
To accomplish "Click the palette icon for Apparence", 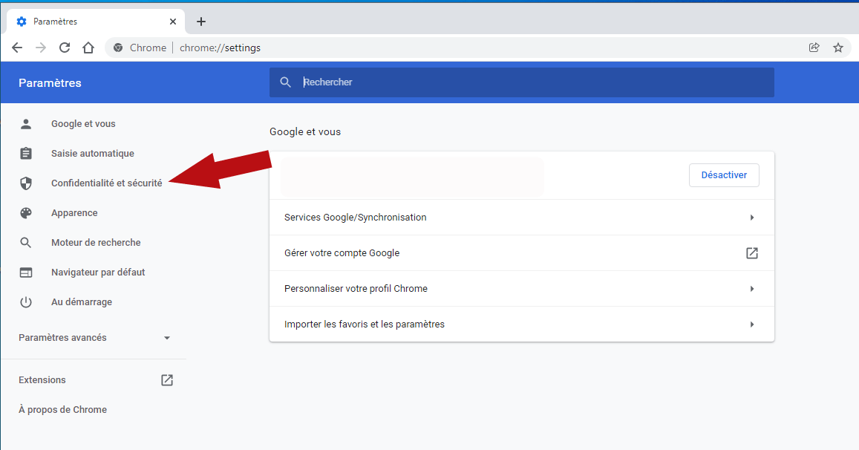I will pyautogui.click(x=26, y=212).
